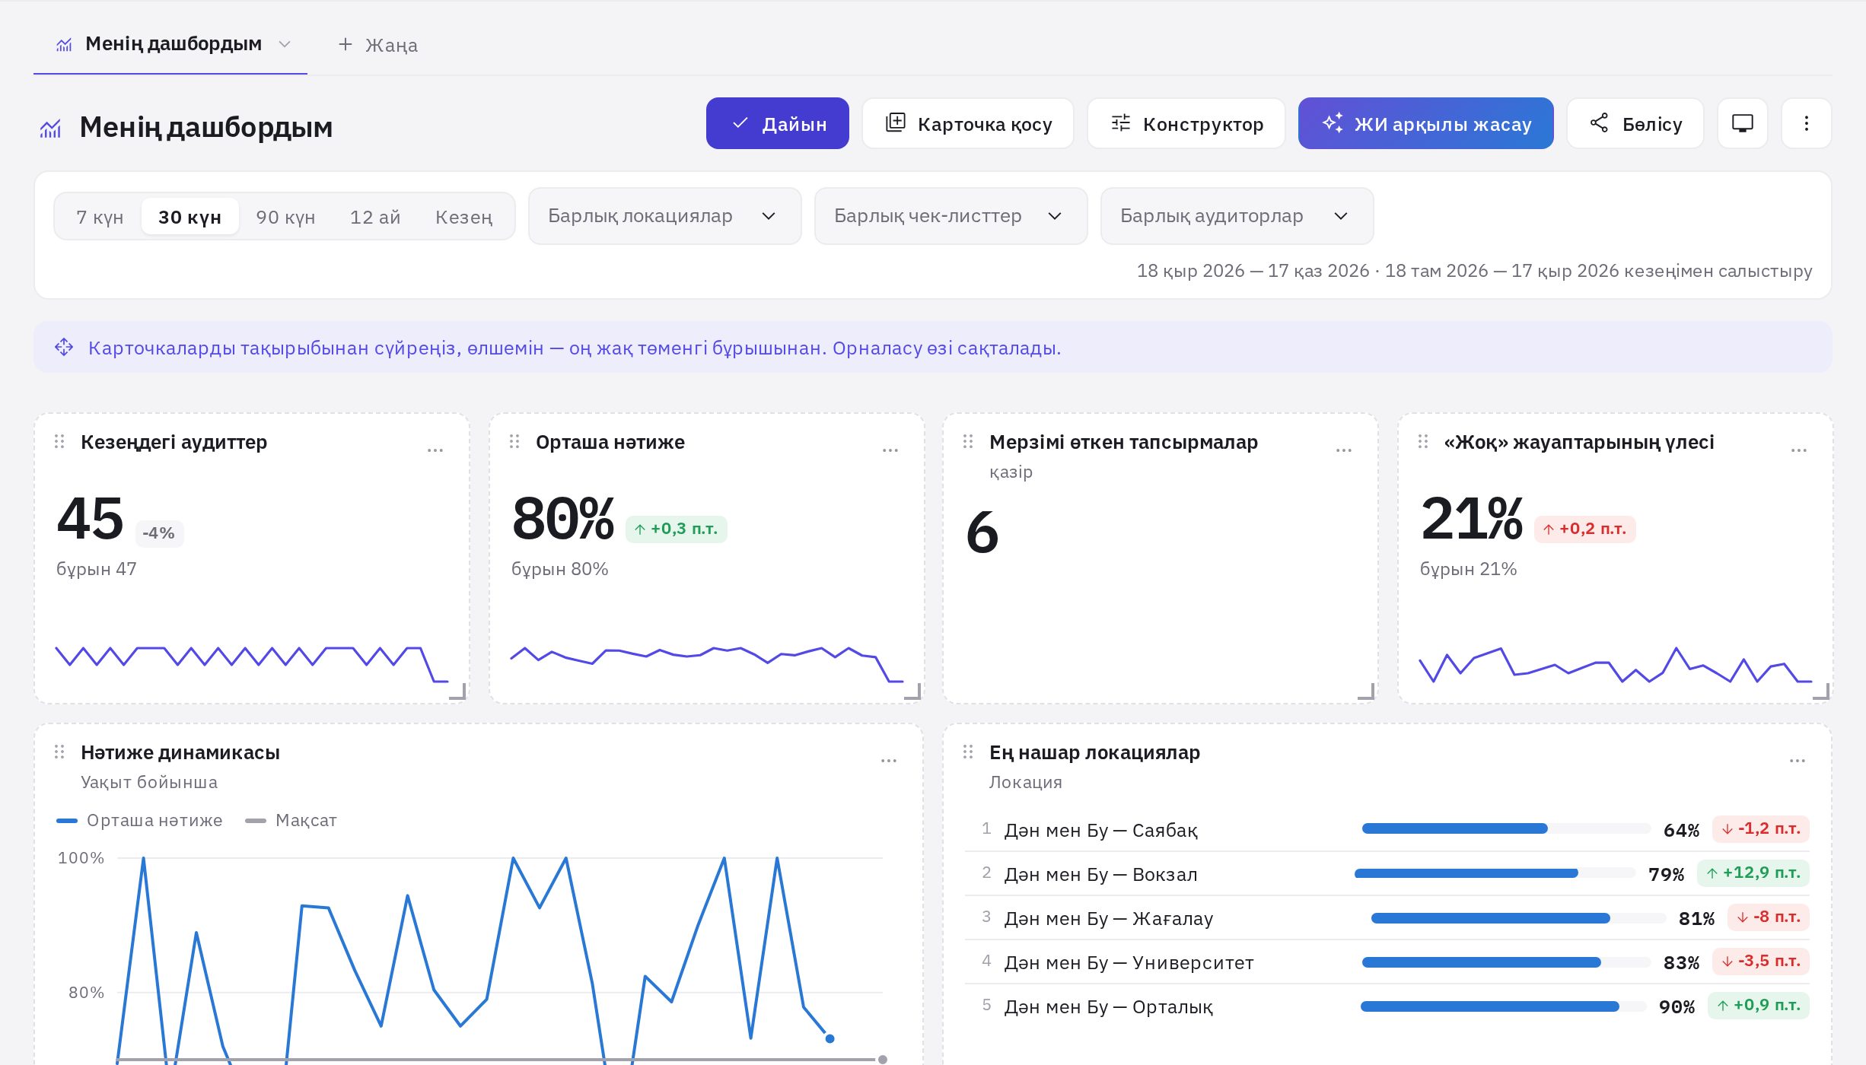Select the 90 күн period
This screenshot has height=1065, width=1866.
(285, 217)
